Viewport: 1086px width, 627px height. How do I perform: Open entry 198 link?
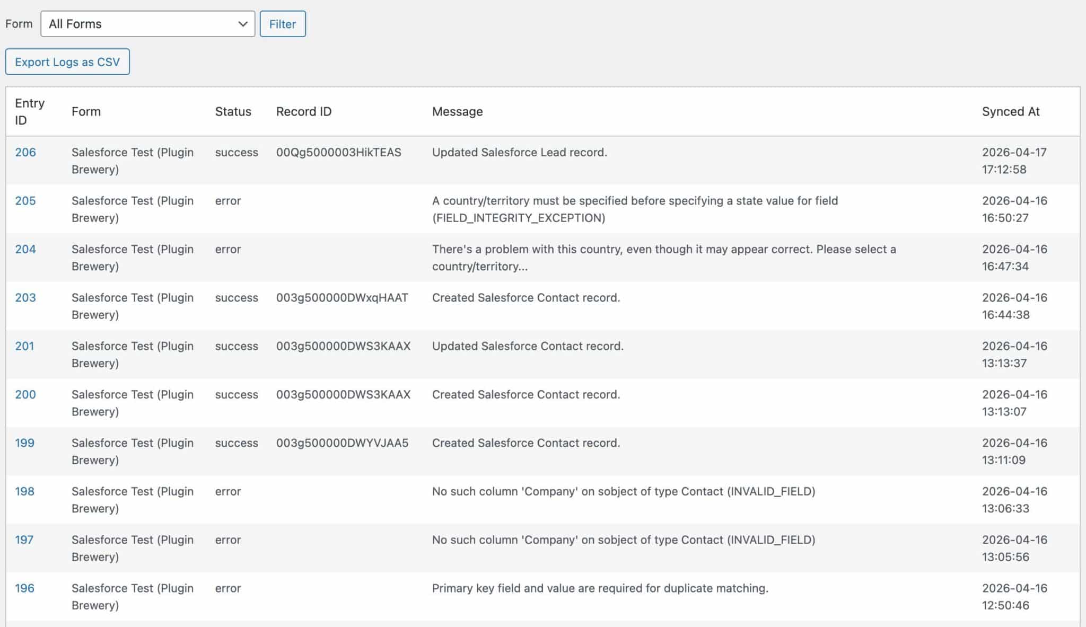pyautogui.click(x=24, y=491)
